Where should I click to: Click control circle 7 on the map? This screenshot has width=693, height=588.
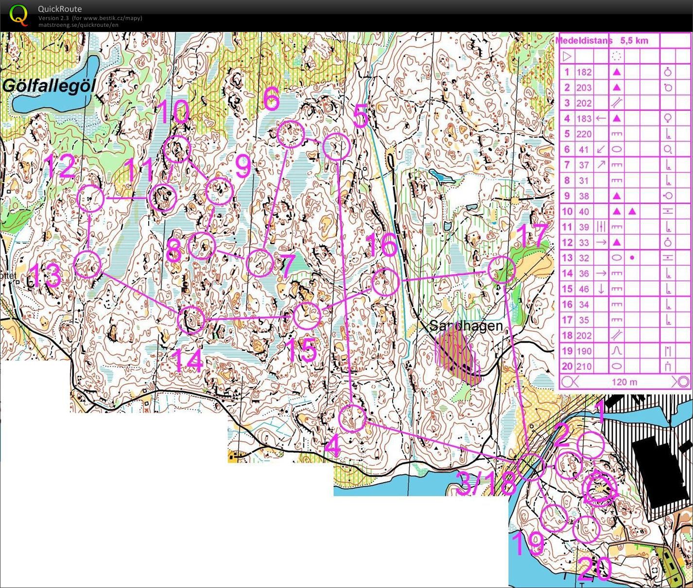click(x=260, y=262)
